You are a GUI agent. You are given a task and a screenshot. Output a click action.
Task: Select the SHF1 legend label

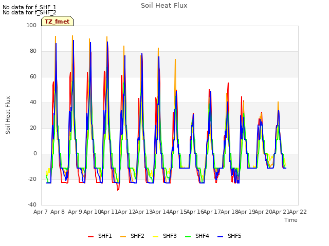point(105,236)
